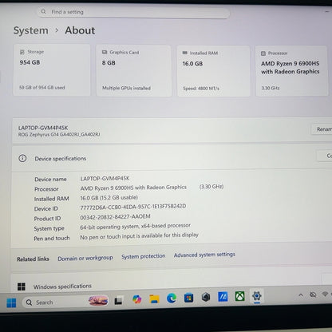Image resolution: width=332 pixels, height=332 pixels.
Task: Collapse the Device specifications section
Action: click(x=172, y=158)
